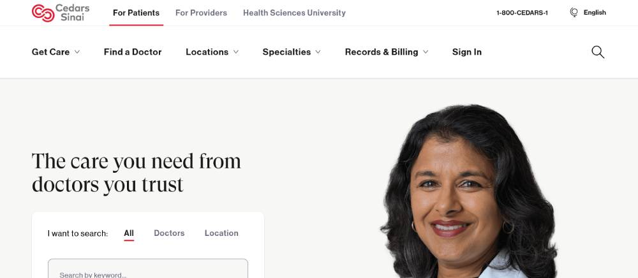Viewport: 638px width, 278px height.
Task: Call the 1-800-CEDARS-1 phone link
Action: click(522, 13)
